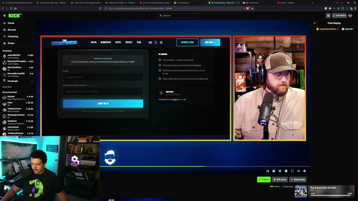Click the Quartering site YouTube icon
This screenshot has height=201, width=358.
(150, 42)
